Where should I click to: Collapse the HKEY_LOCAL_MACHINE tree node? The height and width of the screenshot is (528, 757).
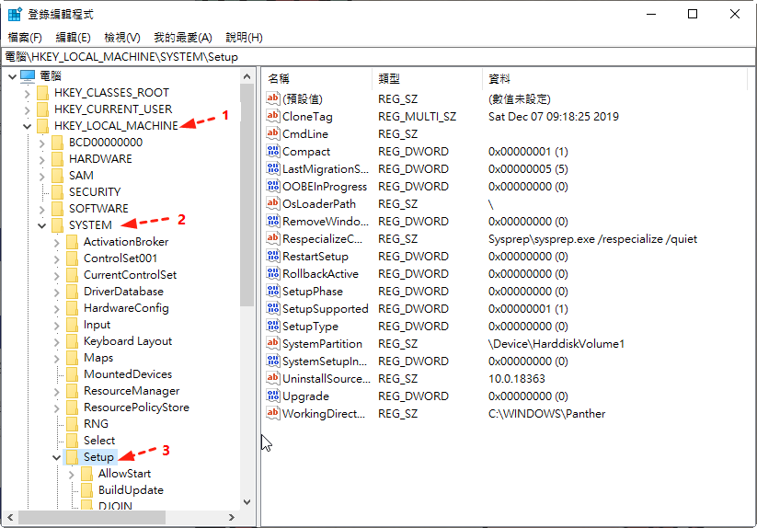(x=27, y=126)
